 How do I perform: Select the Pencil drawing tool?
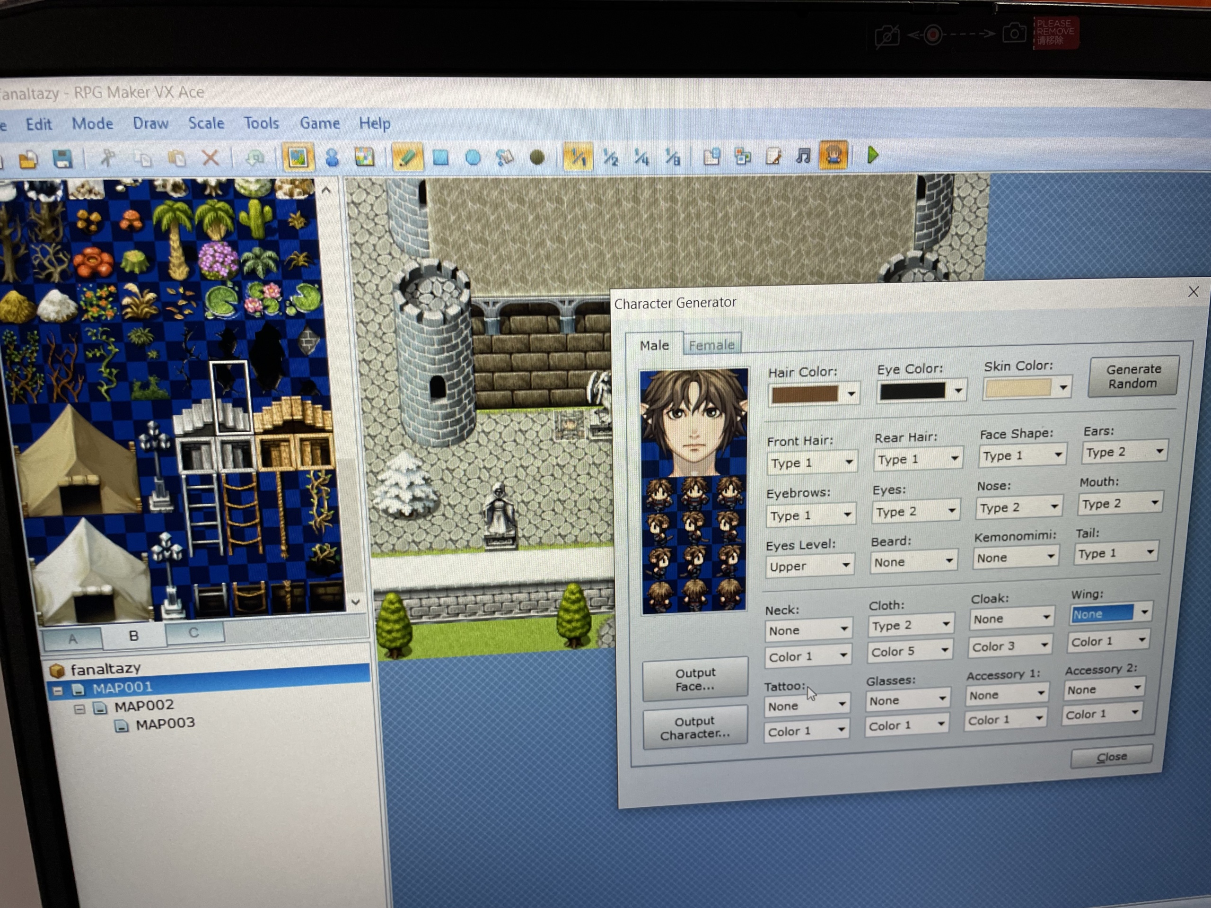(407, 157)
